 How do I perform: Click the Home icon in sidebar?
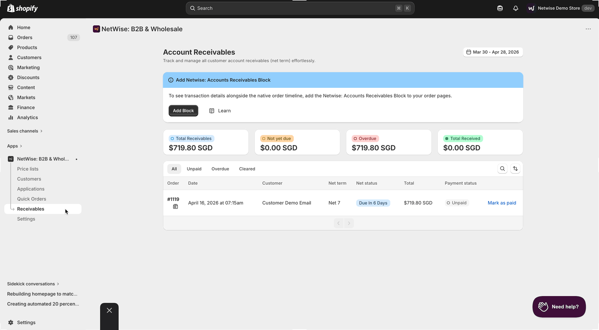coord(11,27)
